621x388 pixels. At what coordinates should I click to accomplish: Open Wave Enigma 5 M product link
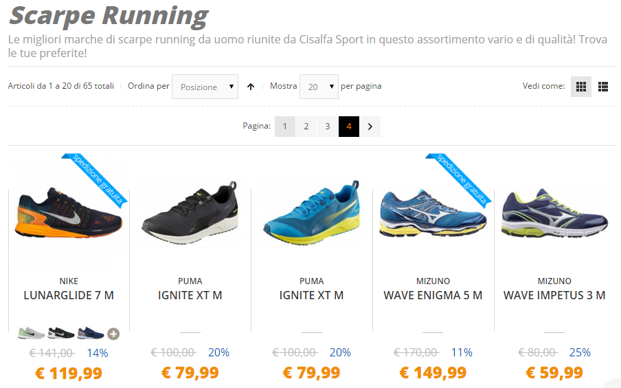coord(433,295)
